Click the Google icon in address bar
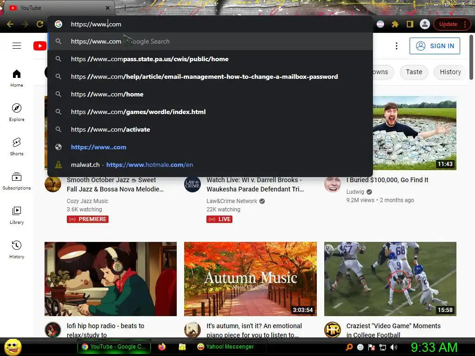The height and width of the screenshot is (356, 475). (58, 24)
